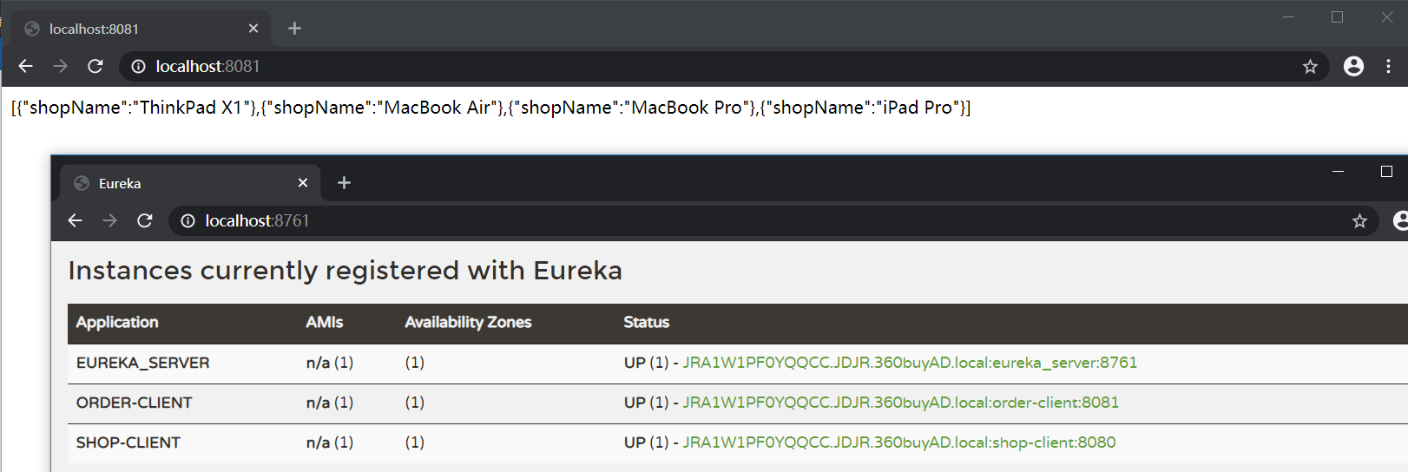1408x472 pixels.
Task: Go back in the Eureka window
Action: tap(75, 220)
